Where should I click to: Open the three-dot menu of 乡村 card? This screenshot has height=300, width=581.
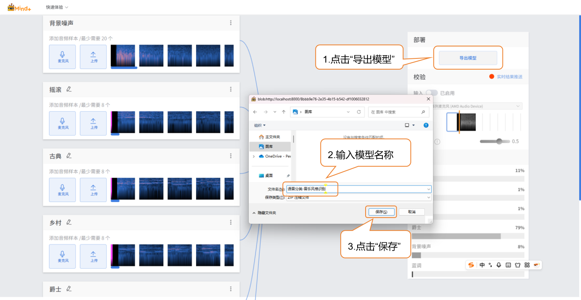231,222
